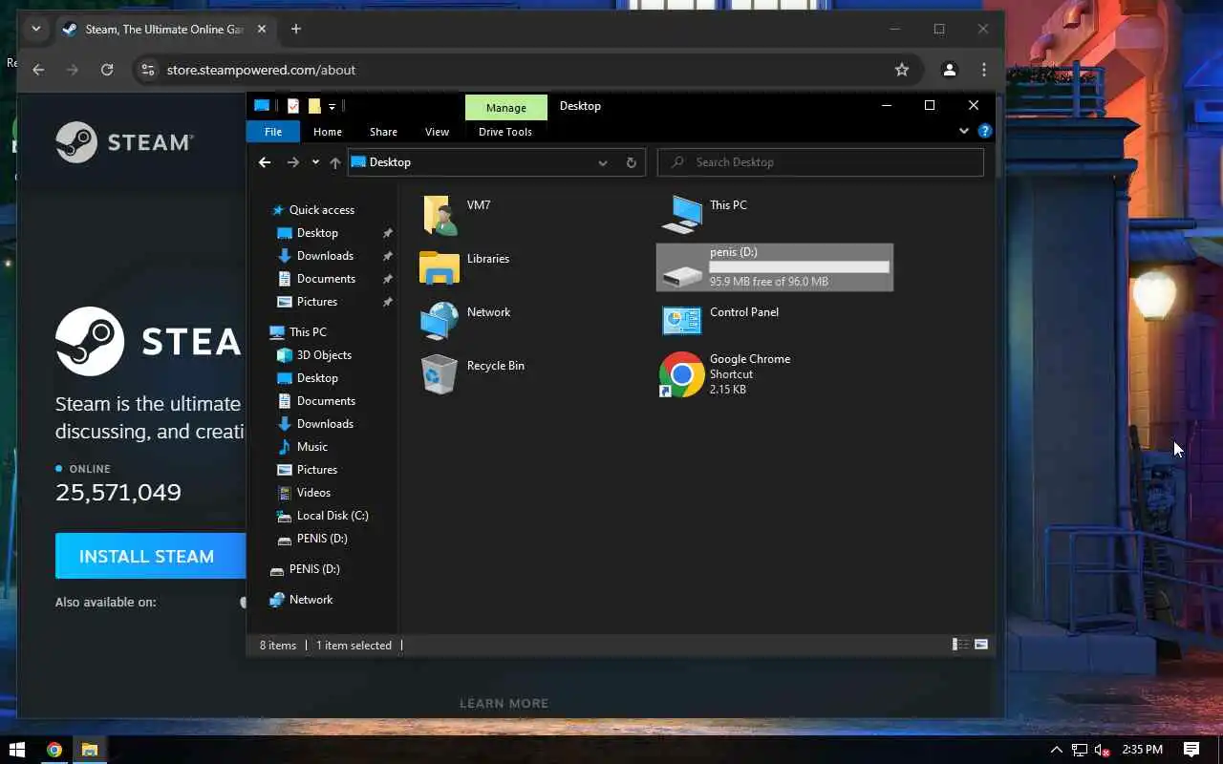The image size is (1223, 764).
Task: Open pinned Pictures under Quick access
Action: [x=317, y=302]
